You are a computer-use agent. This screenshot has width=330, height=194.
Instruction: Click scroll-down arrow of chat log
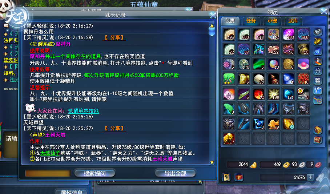pyautogui.click(x=212, y=162)
